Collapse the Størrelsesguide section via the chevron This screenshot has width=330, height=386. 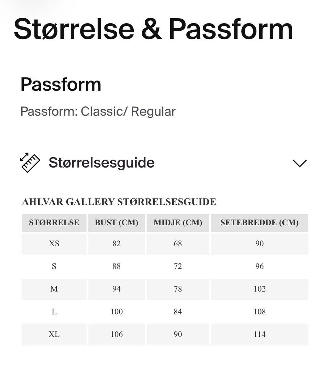tap(300, 163)
